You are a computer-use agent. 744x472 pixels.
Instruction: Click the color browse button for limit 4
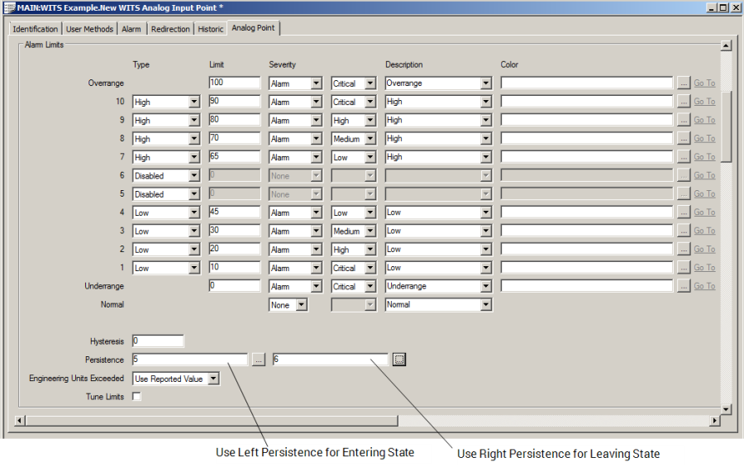[684, 212]
